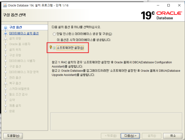This screenshot has width=185, height=140.
Task: Click inside the empty message area box
Action: (x=116, y=121)
